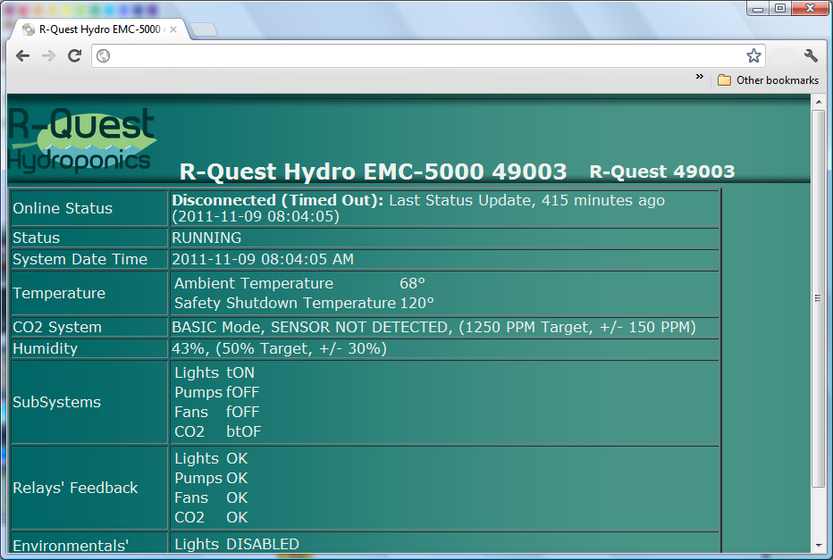Click the vertical scrollbar thumb
The image size is (833, 560).
coord(818,298)
